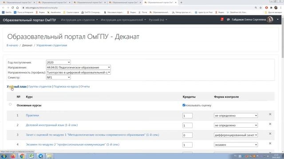Switch to Подписка на курсы tab
Viewport: 284px width, 159px height.
click(66, 87)
